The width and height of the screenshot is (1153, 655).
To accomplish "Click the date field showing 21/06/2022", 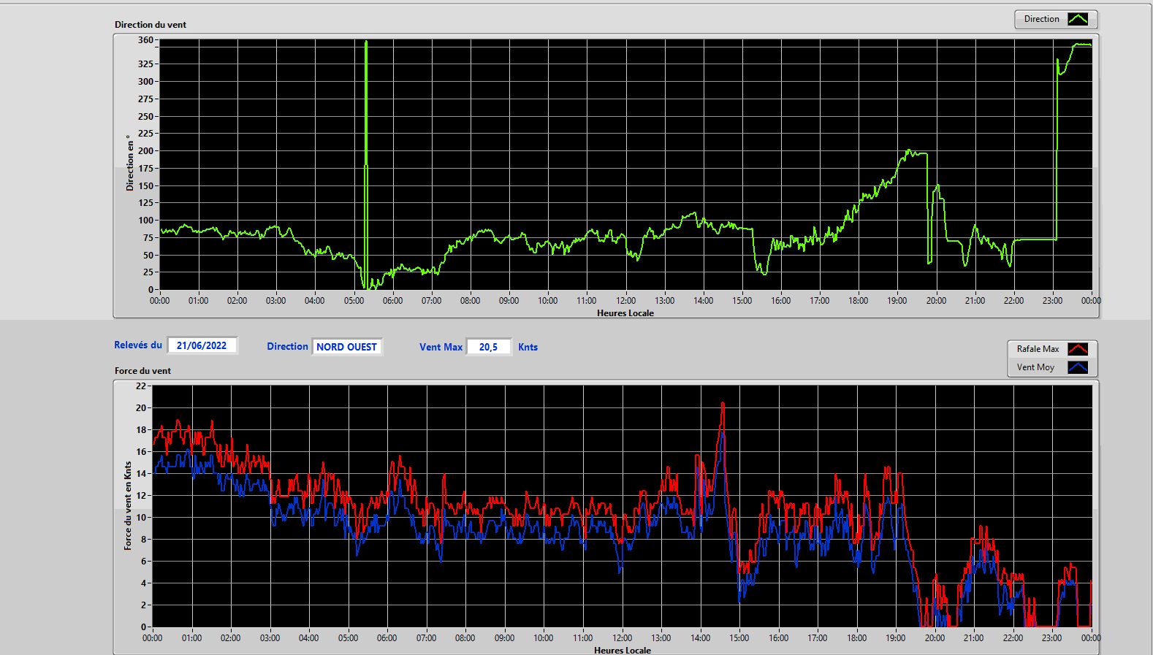I will [202, 345].
